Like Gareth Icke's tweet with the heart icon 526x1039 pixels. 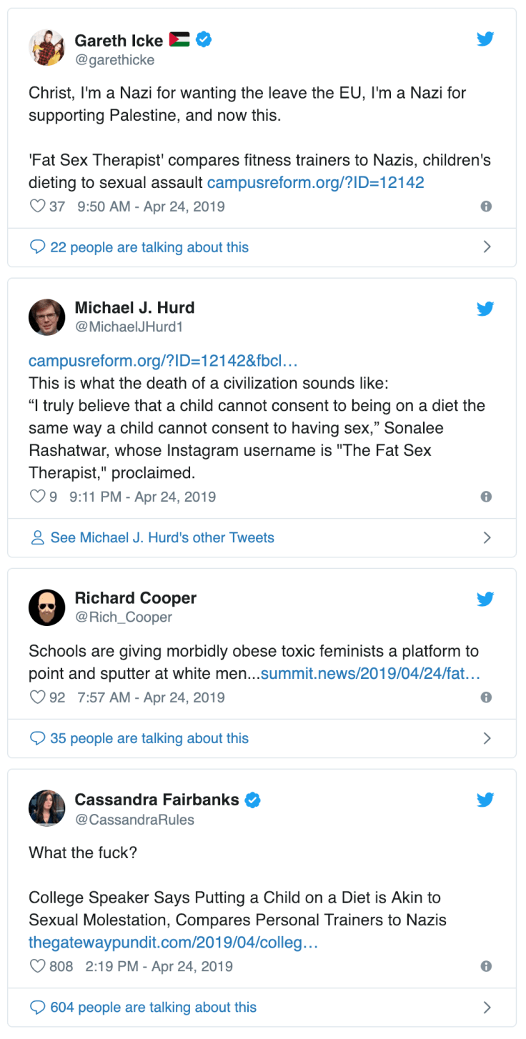click(36, 206)
